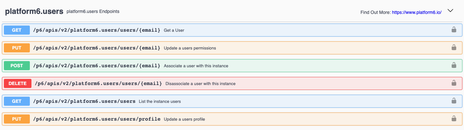Click the lock icon on Get a User row
Image resolution: width=464 pixels, height=130 pixels.
point(454,30)
